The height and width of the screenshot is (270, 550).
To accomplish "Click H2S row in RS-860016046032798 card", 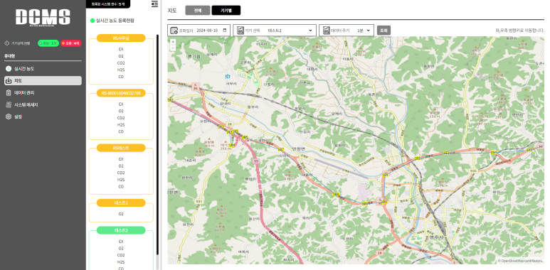I will (121, 124).
